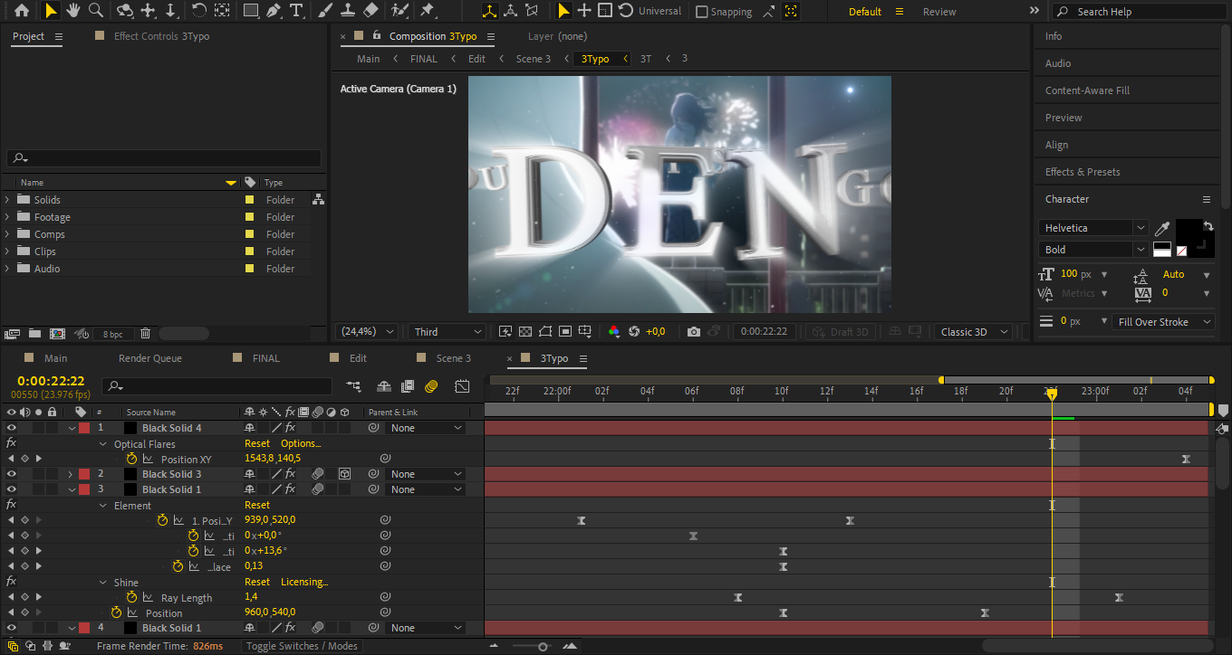Select the Puppet Pin tool
This screenshot has height=655, width=1232.
[427, 11]
